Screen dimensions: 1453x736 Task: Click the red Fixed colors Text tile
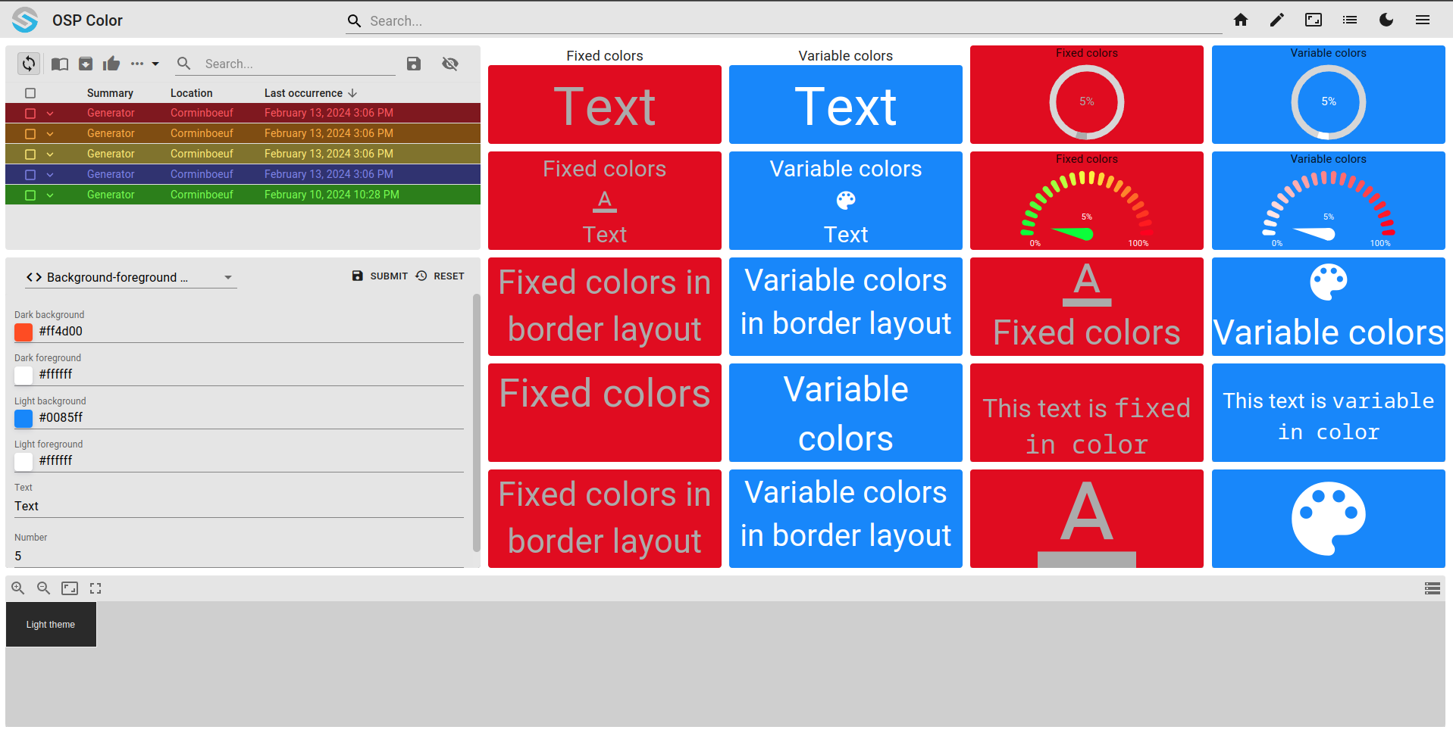(x=604, y=104)
